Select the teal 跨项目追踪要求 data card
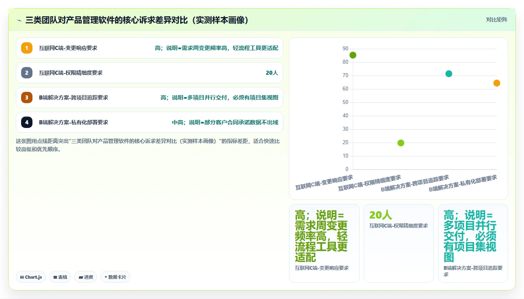This screenshot has width=524, height=299. 473,243
